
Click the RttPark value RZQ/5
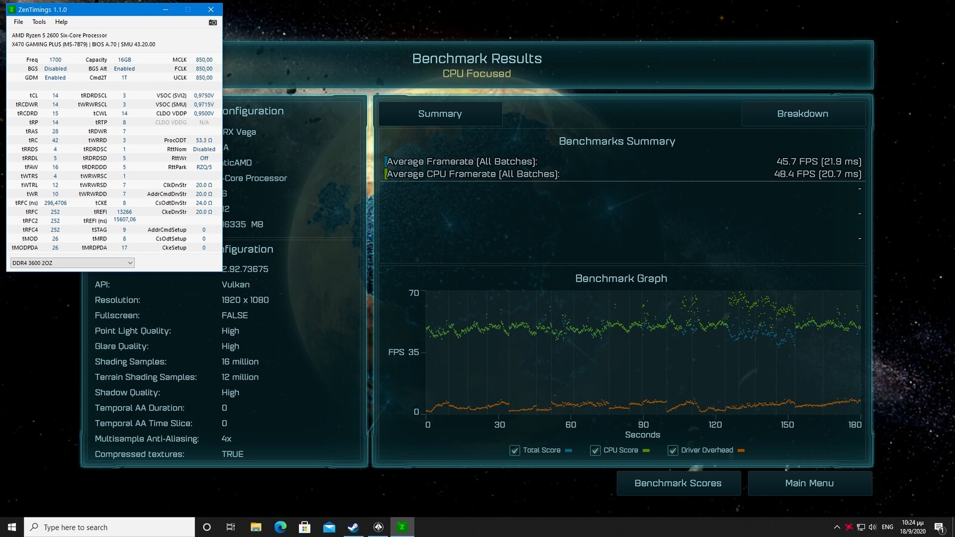pos(204,167)
